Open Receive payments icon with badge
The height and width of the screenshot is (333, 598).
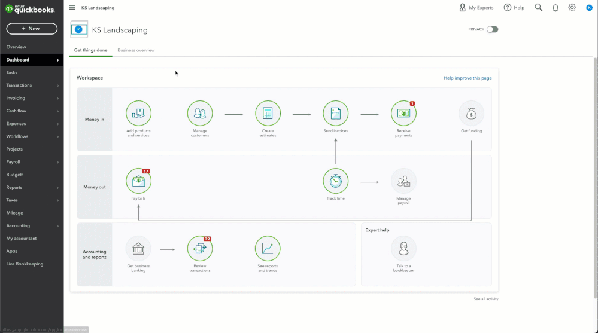[x=403, y=113]
